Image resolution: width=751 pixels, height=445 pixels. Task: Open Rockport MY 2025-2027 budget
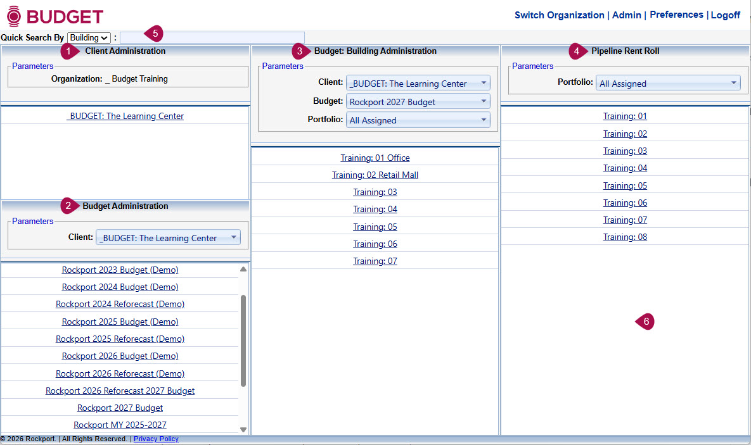(x=120, y=425)
